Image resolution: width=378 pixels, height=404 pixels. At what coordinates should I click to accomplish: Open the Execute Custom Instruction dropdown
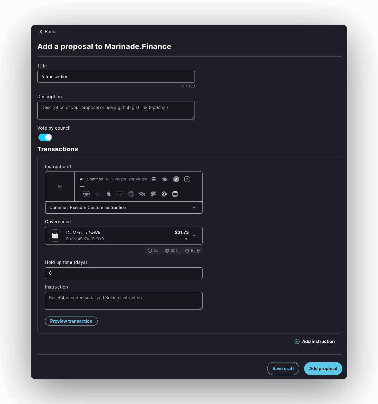point(123,208)
